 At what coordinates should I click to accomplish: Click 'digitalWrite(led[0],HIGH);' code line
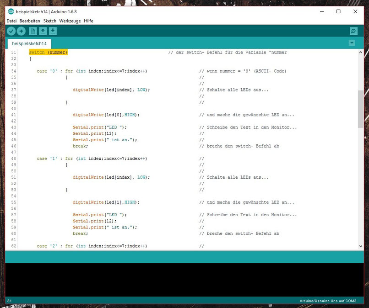pos(106,115)
